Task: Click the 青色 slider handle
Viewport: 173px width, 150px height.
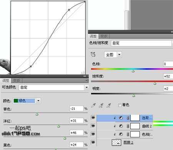Action: [37, 114]
